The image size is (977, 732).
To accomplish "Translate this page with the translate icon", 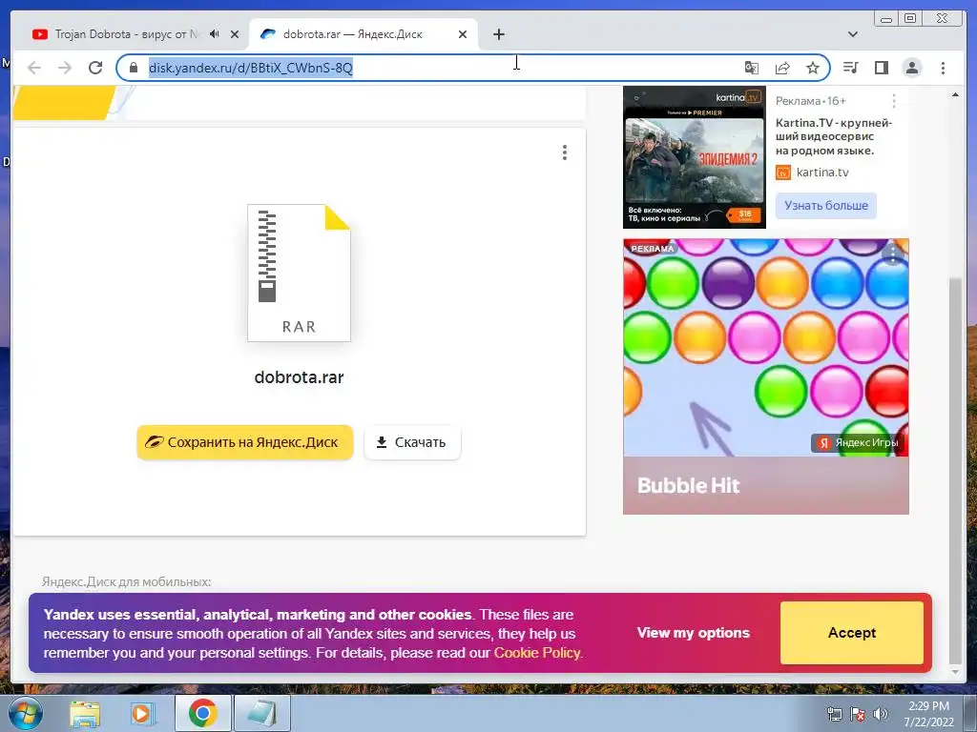I will coord(752,68).
